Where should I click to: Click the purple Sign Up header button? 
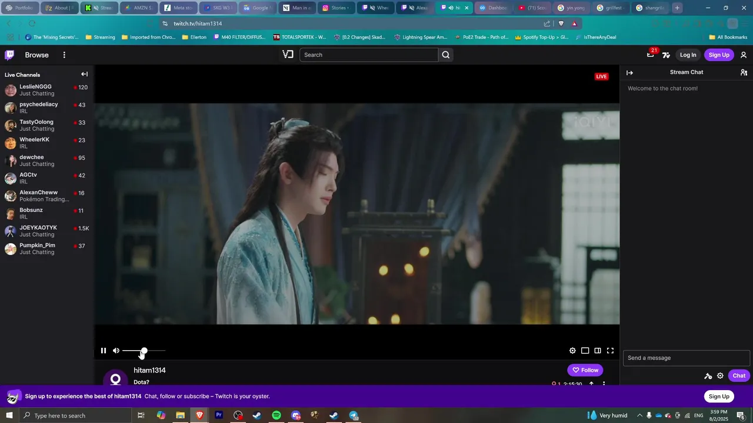click(719, 55)
